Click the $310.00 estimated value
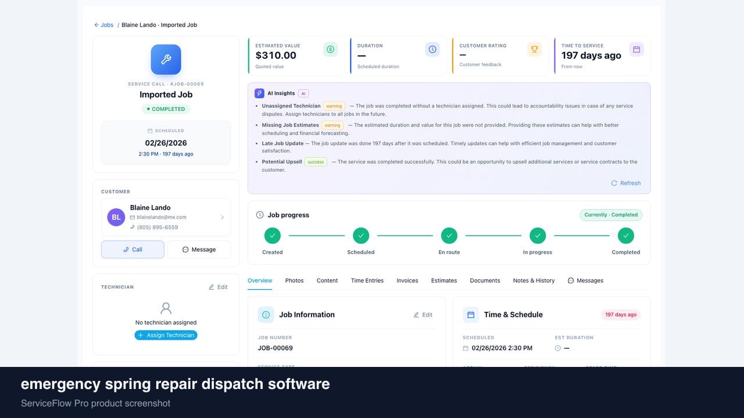The height and width of the screenshot is (418, 744). pos(276,55)
